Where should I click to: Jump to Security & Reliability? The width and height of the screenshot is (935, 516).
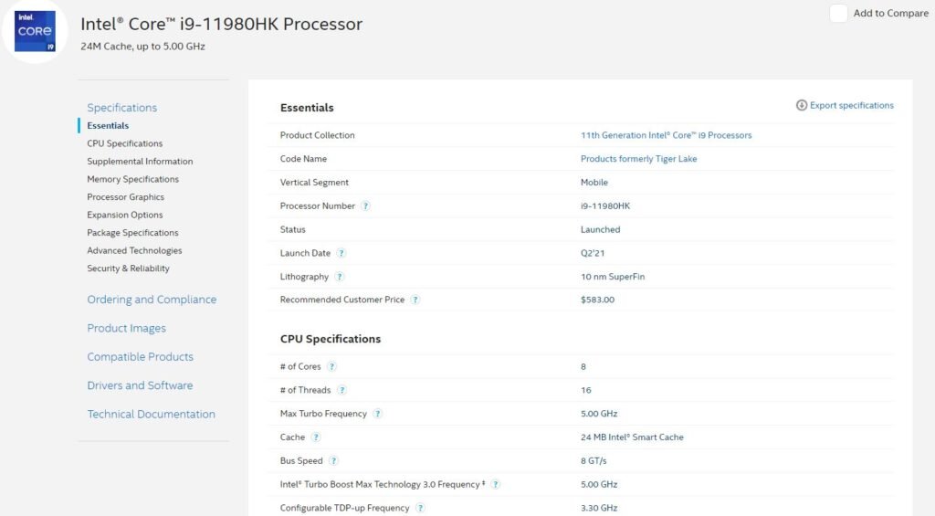point(128,269)
